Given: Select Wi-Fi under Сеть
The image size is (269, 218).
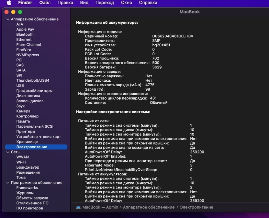Looking at the screenshot, I should click(21, 162).
